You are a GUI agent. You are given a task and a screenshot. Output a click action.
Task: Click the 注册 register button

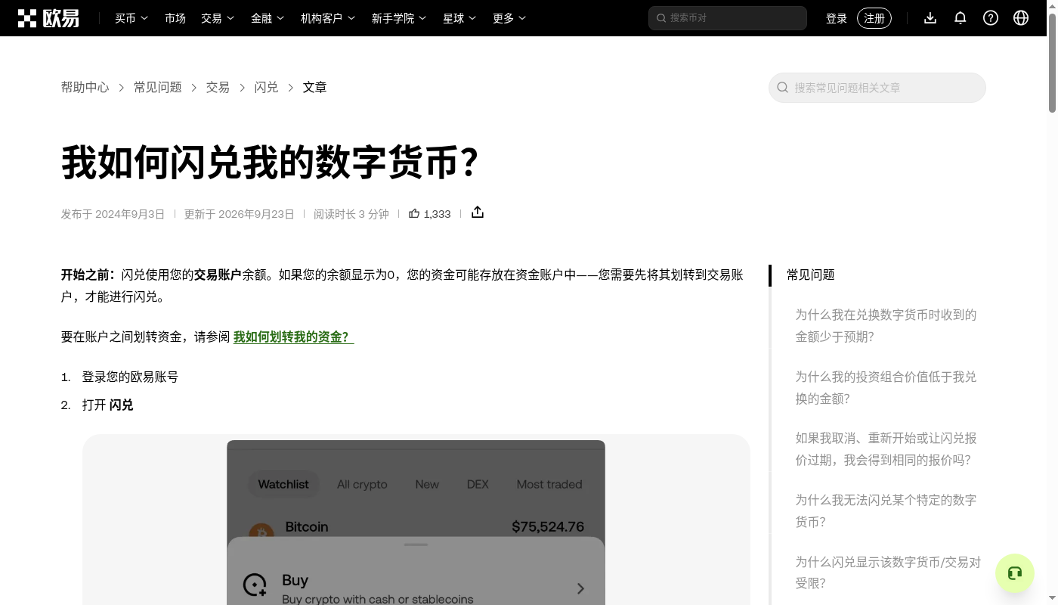[874, 18]
